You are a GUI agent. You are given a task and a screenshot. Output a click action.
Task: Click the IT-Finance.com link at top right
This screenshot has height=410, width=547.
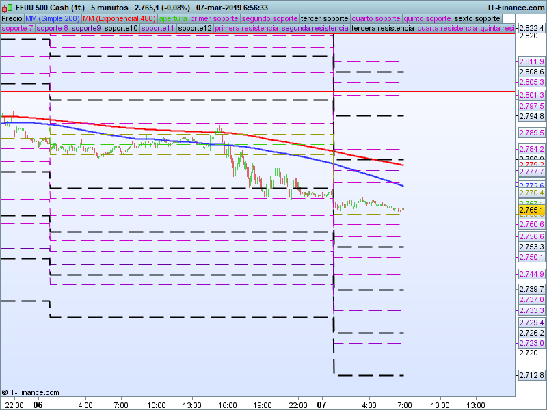click(x=516, y=8)
